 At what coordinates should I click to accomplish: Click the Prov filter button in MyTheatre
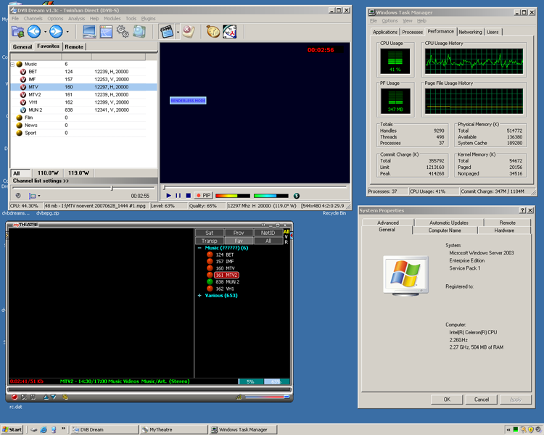[x=239, y=233]
